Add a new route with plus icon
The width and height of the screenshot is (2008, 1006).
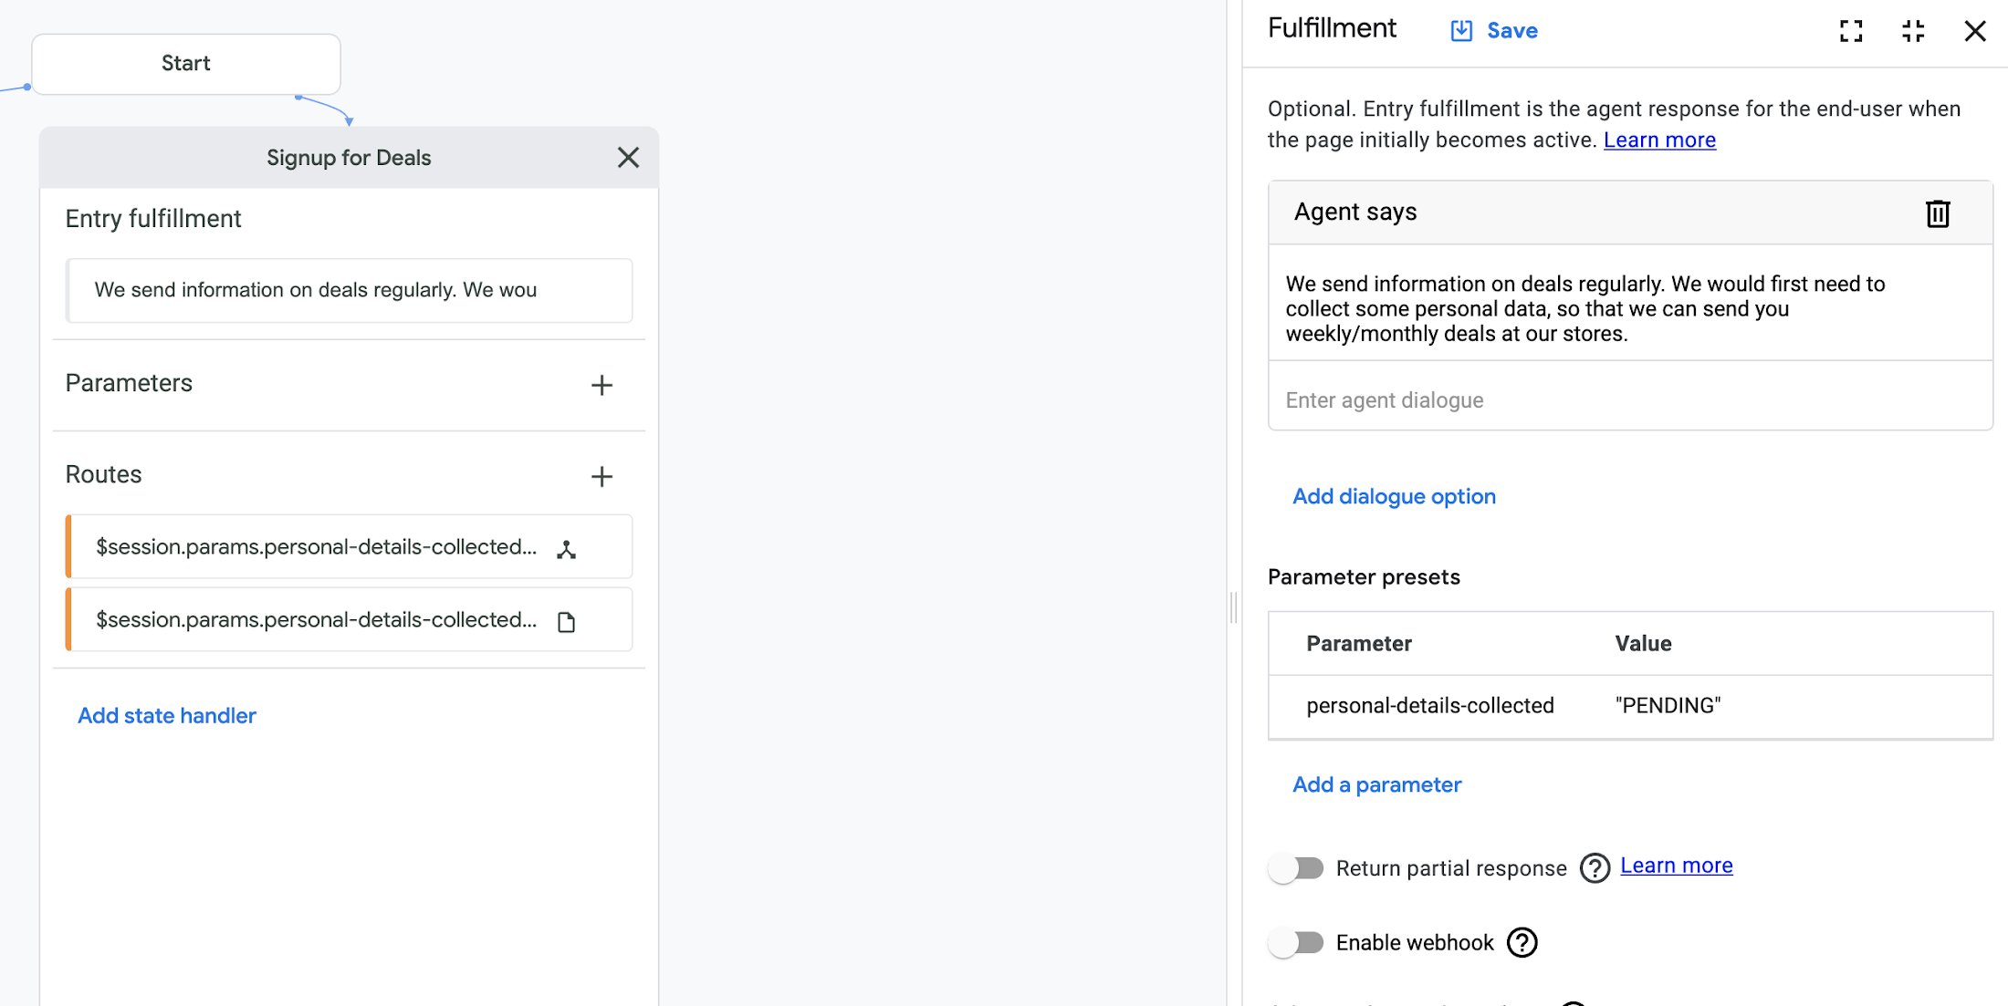click(x=601, y=476)
